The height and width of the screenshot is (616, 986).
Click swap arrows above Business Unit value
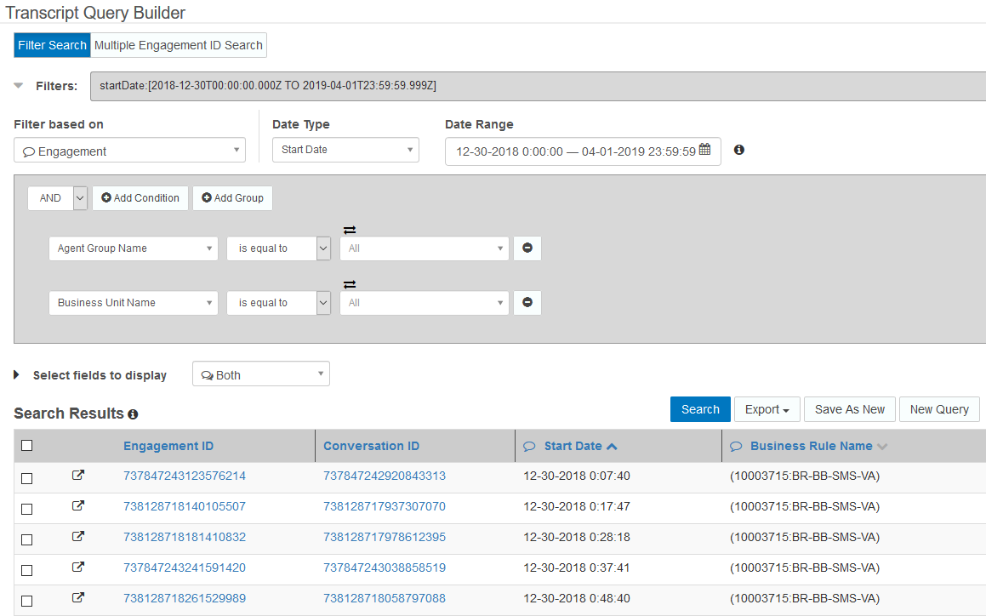pos(349,284)
